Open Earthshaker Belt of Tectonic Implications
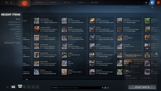161x91 pixels. pos(46,46)
